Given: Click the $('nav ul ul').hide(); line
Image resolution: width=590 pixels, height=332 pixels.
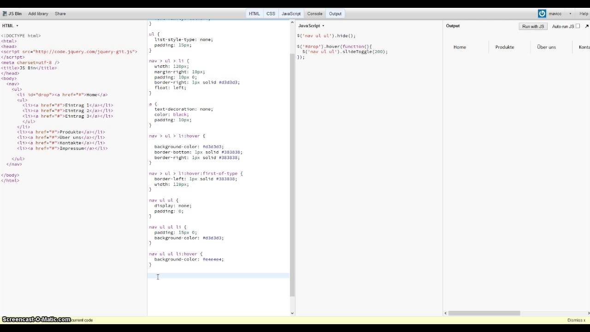Looking at the screenshot, I should (326, 36).
